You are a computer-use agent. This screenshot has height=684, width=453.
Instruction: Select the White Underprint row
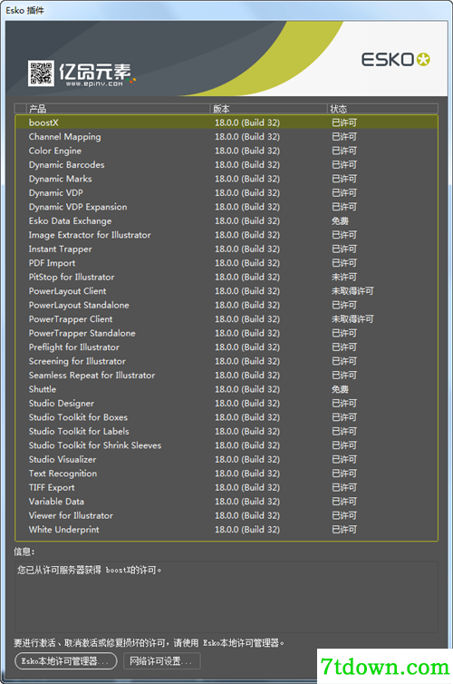tap(226, 530)
